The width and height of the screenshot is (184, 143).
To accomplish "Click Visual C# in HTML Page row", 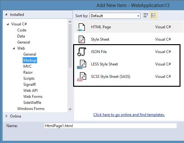I will (x=163, y=27).
